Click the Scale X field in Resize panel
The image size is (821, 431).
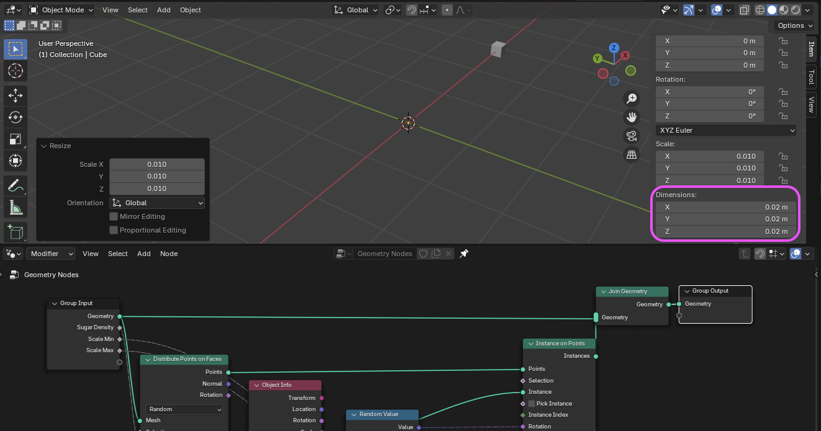pyautogui.click(x=157, y=164)
